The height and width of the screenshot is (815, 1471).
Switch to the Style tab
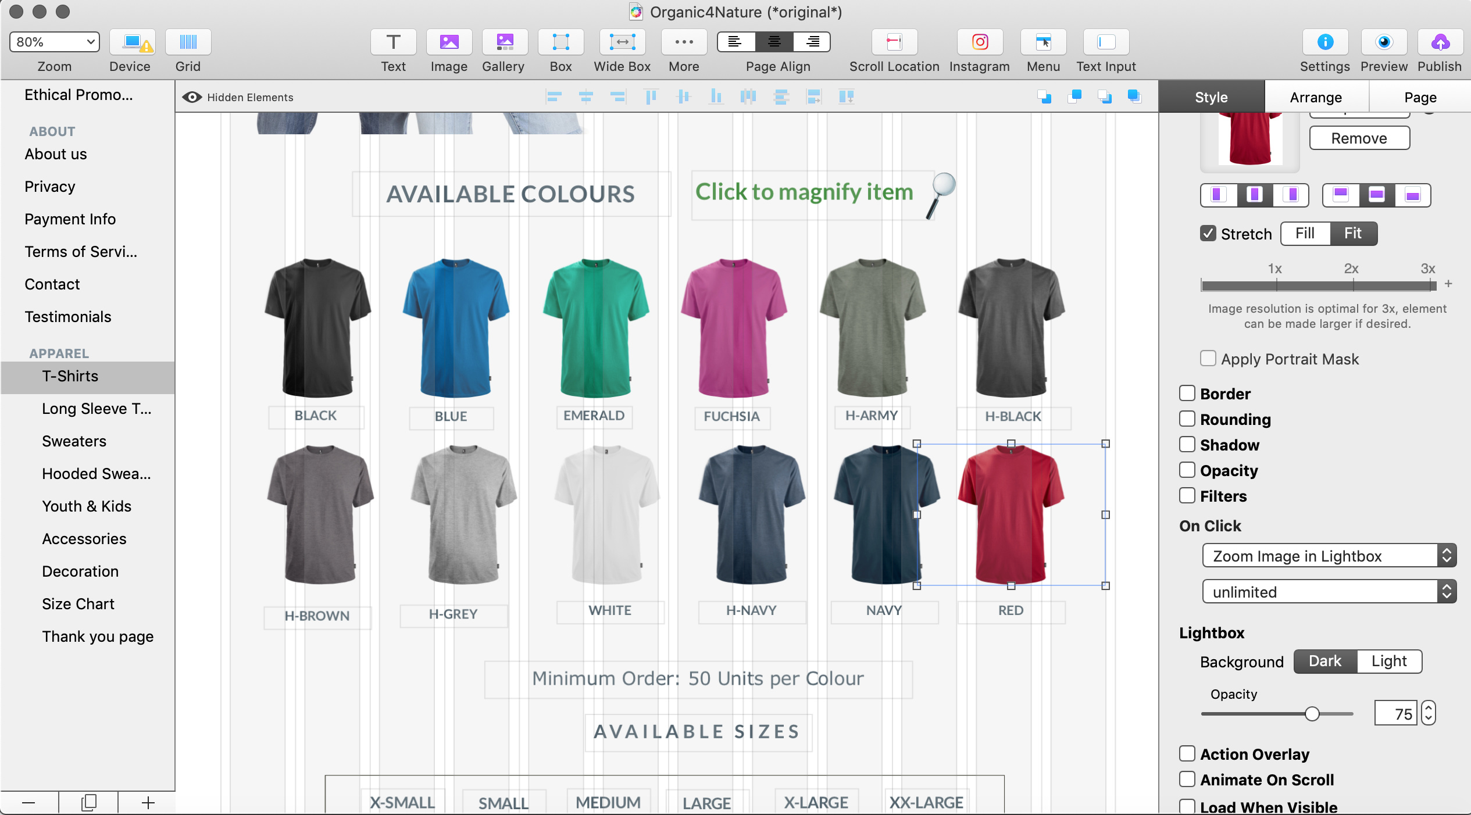(x=1211, y=97)
